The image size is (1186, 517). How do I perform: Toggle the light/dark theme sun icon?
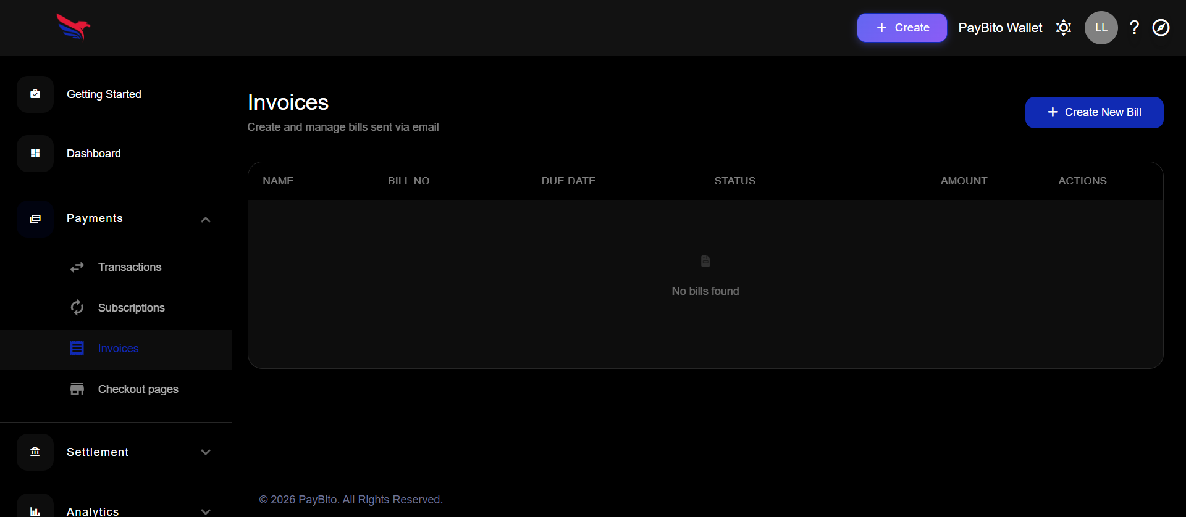[x=1063, y=28]
